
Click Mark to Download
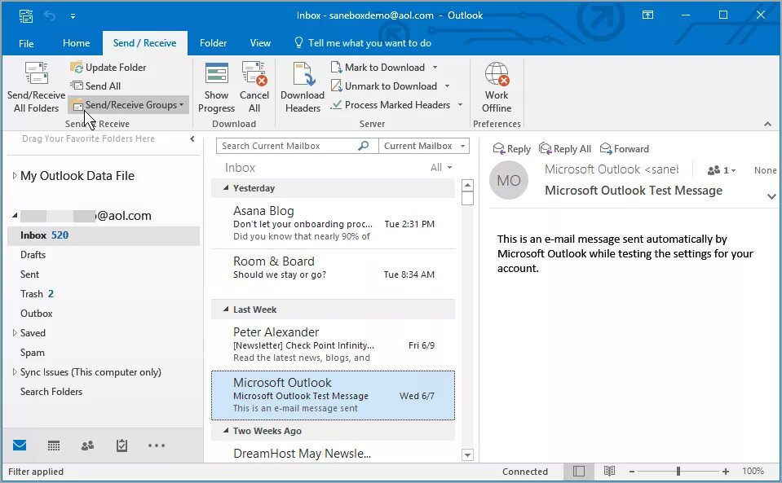click(x=378, y=68)
